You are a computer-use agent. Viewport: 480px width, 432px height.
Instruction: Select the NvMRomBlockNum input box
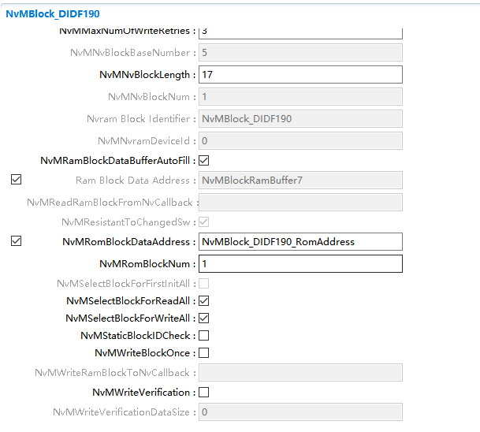tap(300, 263)
